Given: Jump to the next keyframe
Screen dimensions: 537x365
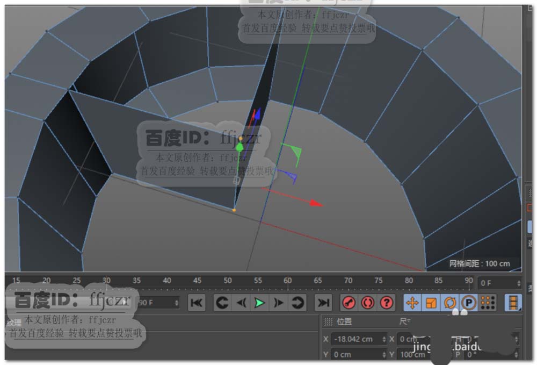Looking at the screenshot, I should tap(297, 303).
